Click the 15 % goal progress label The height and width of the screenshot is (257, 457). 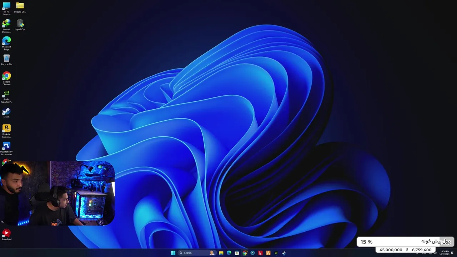click(366, 242)
